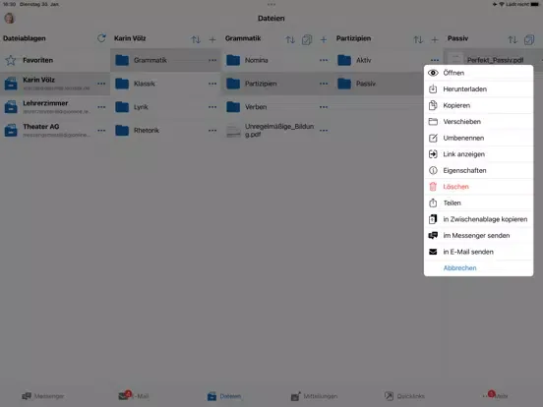The width and height of the screenshot is (543, 407).
Task: Sort the Passiv column
Action: point(513,39)
